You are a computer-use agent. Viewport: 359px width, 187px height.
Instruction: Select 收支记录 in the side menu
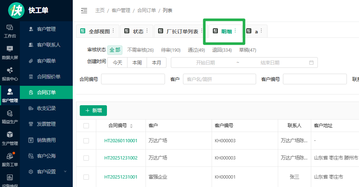pyautogui.click(x=46, y=108)
